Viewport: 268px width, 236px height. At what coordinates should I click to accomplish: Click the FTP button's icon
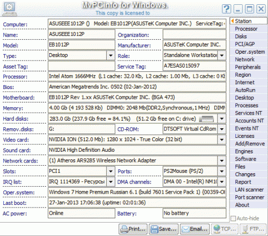245,229
